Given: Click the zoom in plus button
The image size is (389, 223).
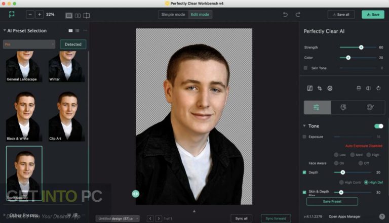Looking at the screenshot, I should click(x=40, y=15).
